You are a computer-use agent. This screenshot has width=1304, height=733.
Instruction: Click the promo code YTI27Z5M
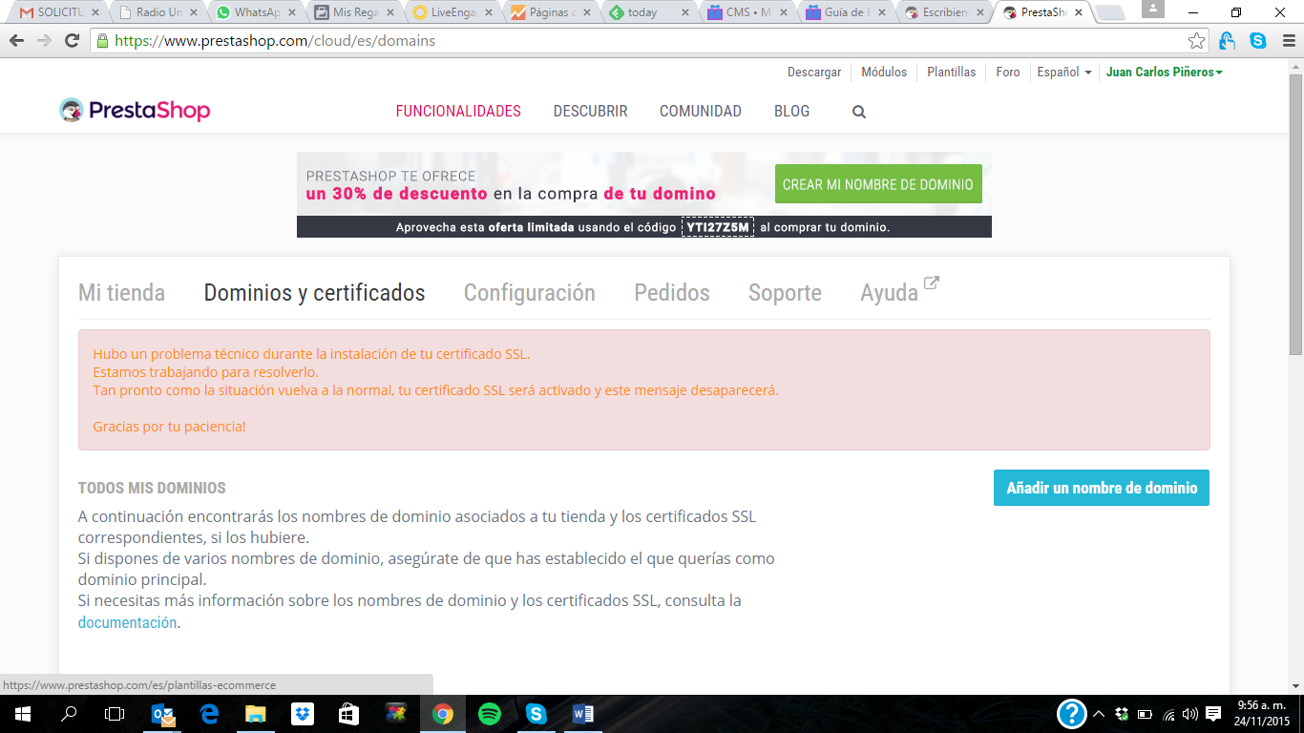pos(718,227)
